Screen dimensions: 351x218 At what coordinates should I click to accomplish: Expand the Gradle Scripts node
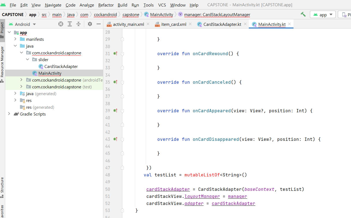pos(9,114)
